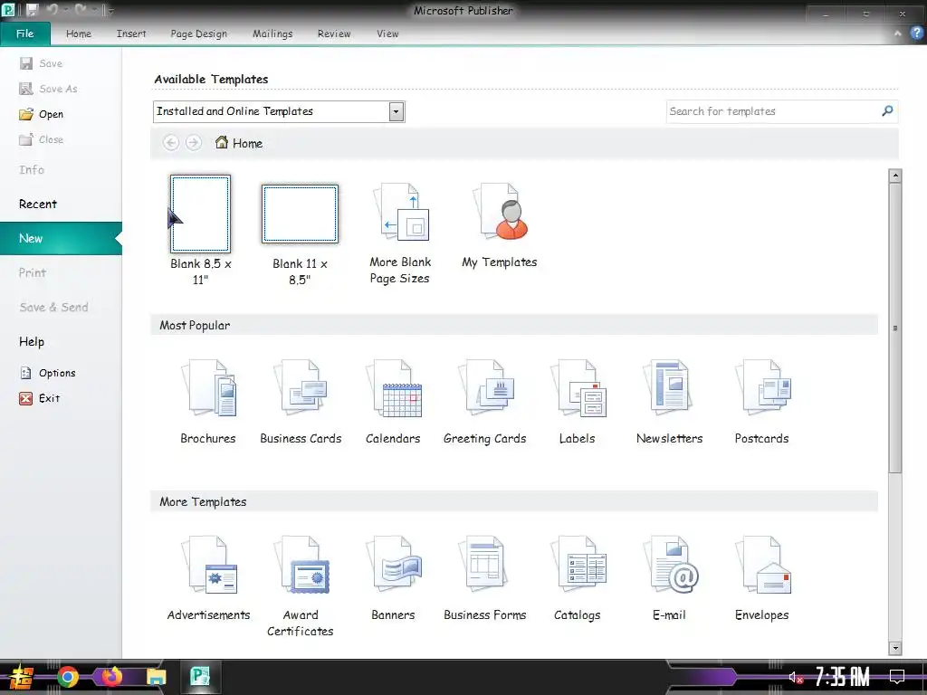The height and width of the screenshot is (695, 927).
Task: Click the File tab
Action: coord(24,33)
